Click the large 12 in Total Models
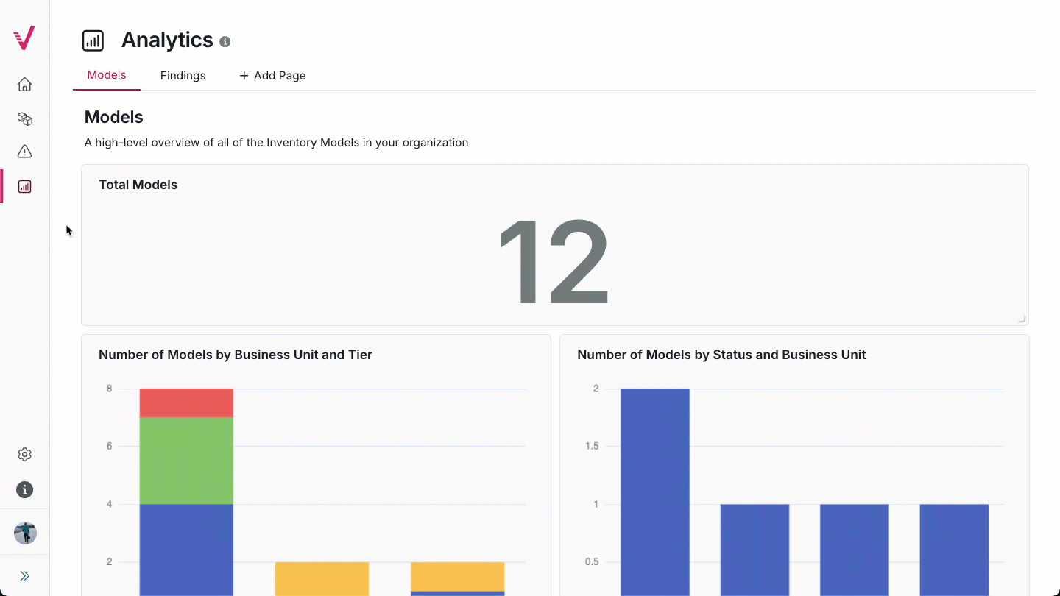The image size is (1060, 596). [554, 261]
